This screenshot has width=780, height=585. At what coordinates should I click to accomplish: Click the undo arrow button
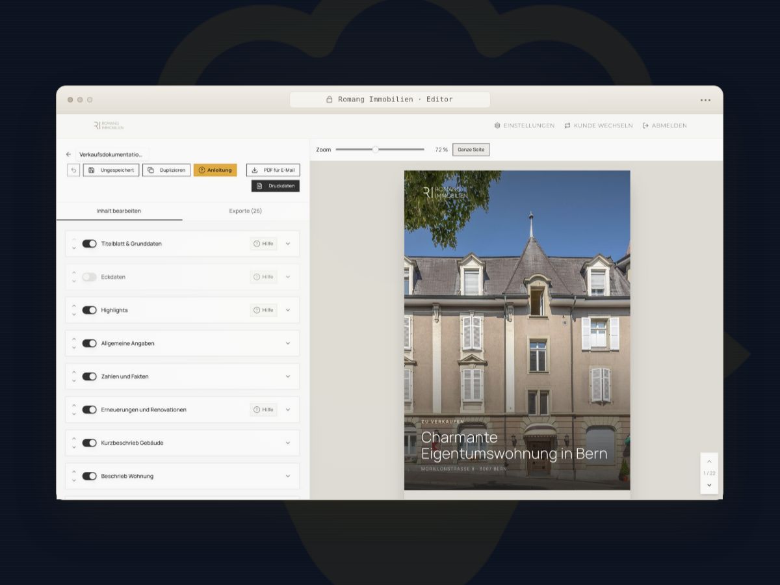point(73,170)
